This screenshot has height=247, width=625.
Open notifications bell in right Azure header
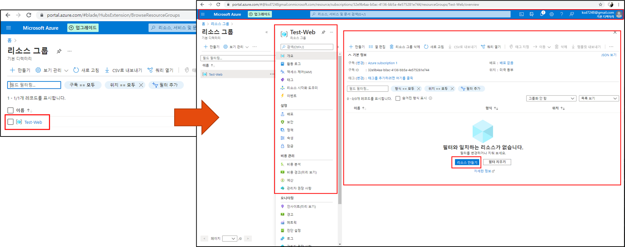(542, 14)
